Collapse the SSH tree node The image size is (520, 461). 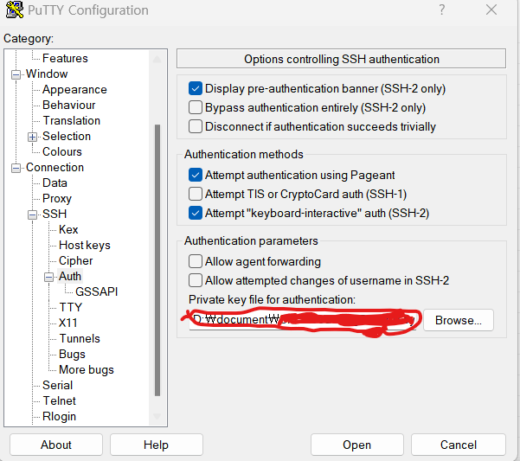click(32, 214)
